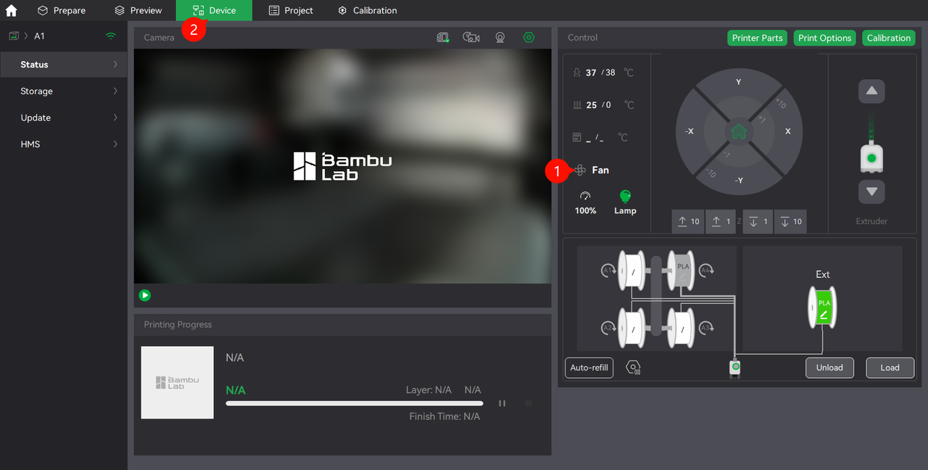The width and height of the screenshot is (928, 470).
Task: Open AMS settings hexagon icon beside Auto-refill
Action: (x=633, y=368)
